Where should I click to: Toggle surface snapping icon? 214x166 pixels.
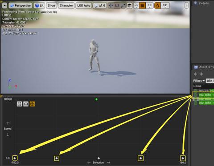[136, 6]
